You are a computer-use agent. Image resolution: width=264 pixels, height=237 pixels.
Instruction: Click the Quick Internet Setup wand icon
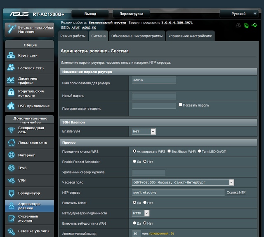(x=11, y=29)
